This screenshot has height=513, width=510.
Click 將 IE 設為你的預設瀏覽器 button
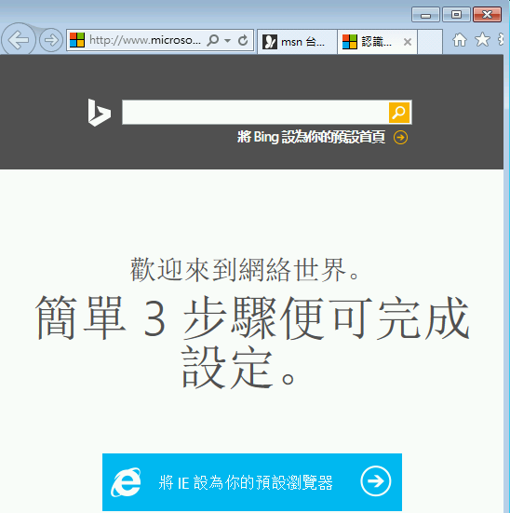[x=252, y=482]
